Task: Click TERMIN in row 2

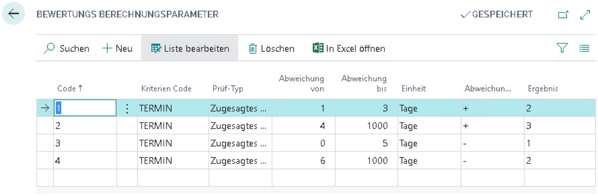Action: [155, 126]
